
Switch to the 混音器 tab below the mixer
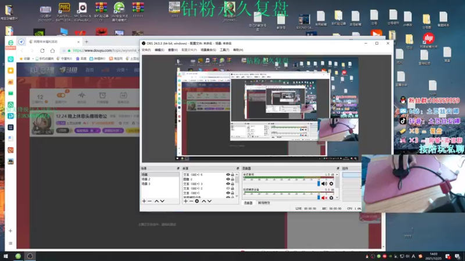pos(248,203)
